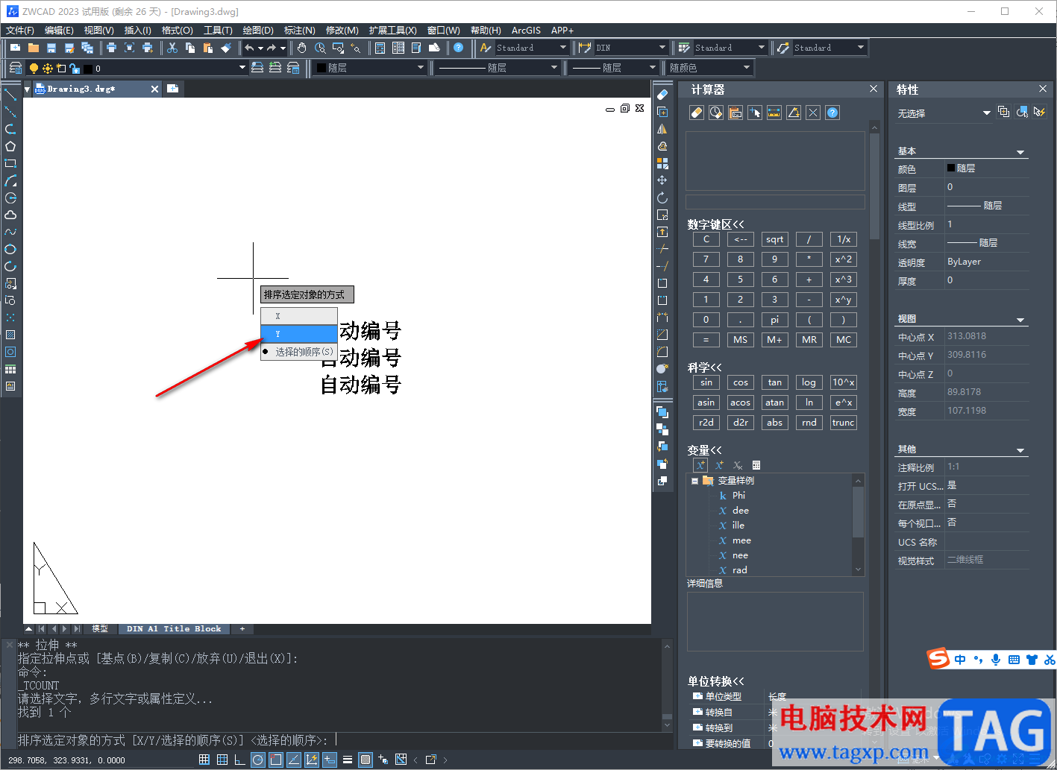1057x770 pixels.
Task: Select the Line drawing tool
Action: (x=10, y=95)
